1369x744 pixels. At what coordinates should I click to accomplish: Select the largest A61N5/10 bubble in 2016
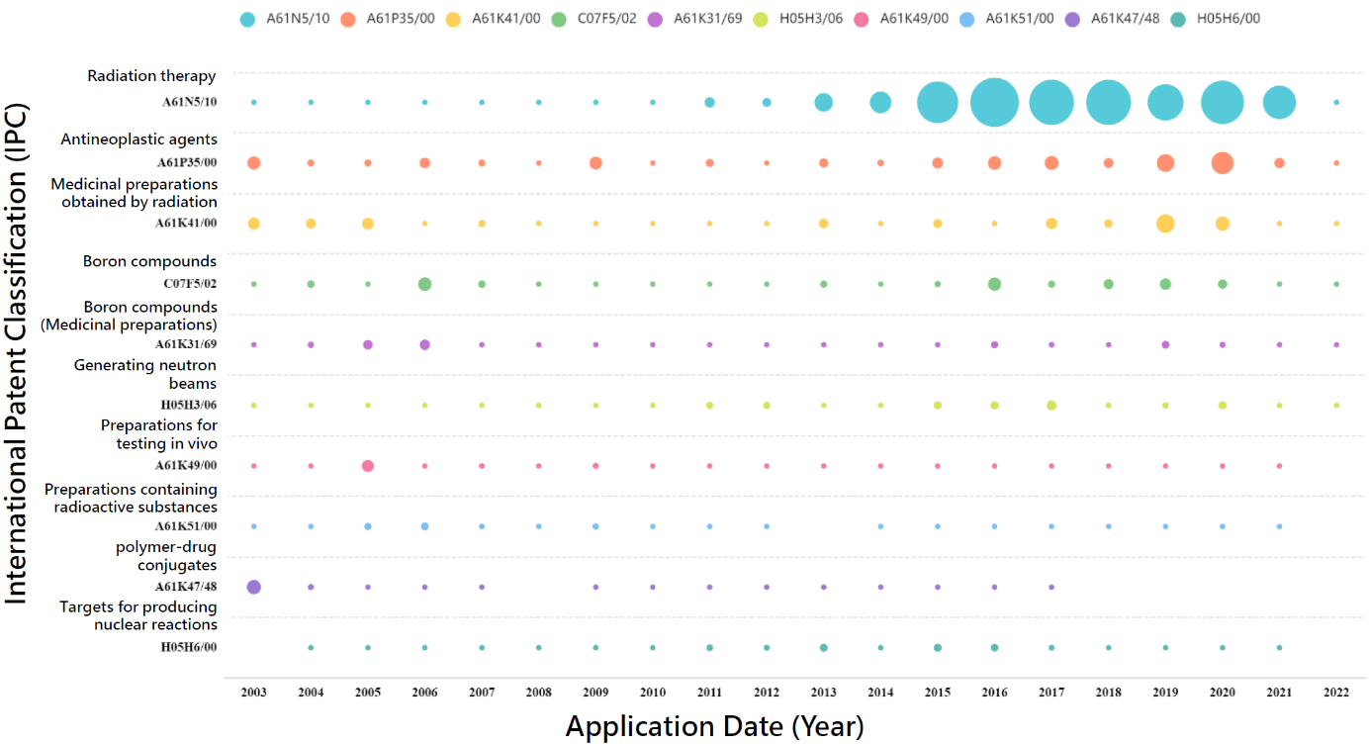coord(994,102)
